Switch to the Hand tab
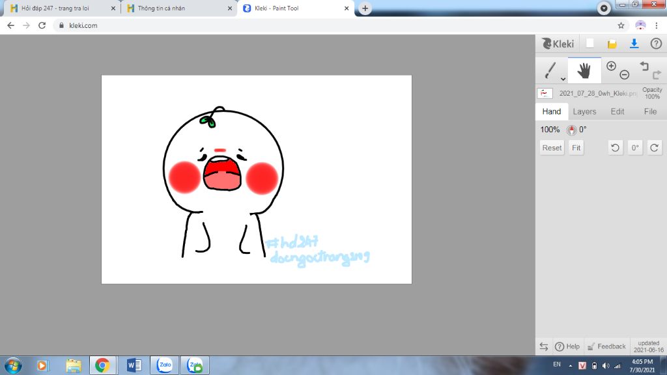The image size is (667, 375). [552, 111]
